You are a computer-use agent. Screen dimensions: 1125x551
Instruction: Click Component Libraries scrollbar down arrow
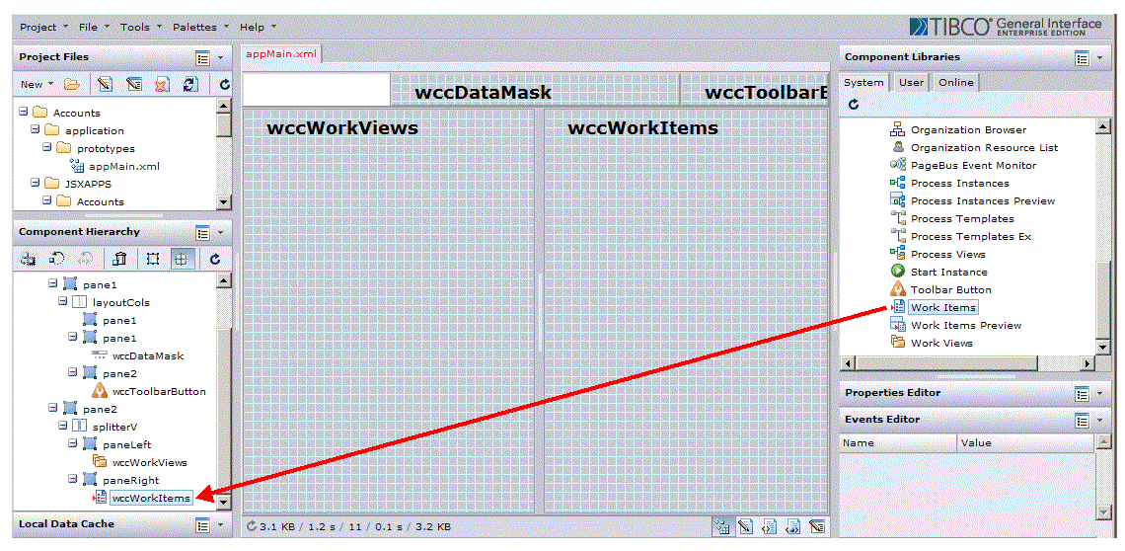[1103, 347]
